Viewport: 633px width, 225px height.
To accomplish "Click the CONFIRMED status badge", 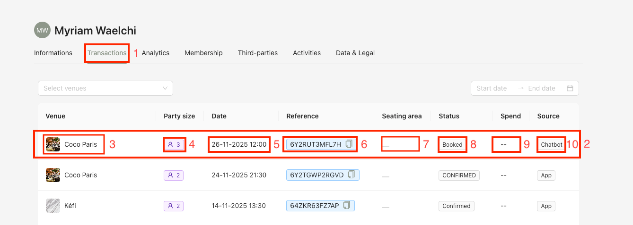I will click(459, 175).
